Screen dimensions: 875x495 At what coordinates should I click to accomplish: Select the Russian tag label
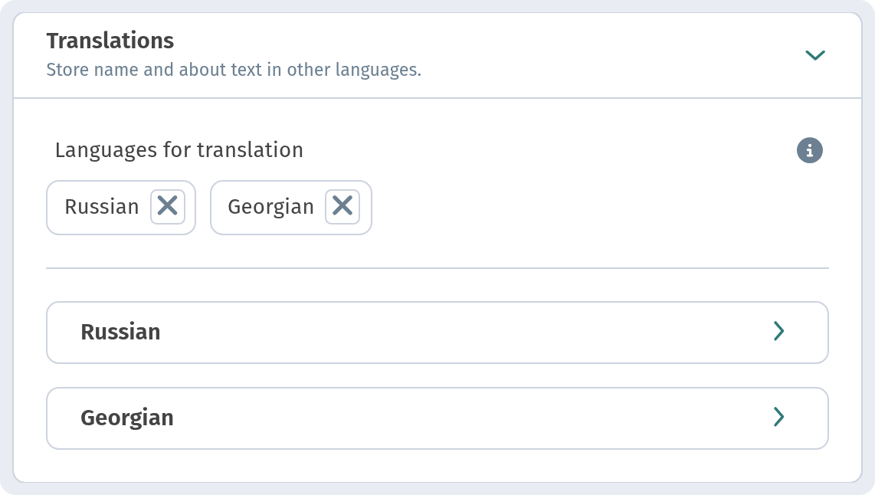102,206
